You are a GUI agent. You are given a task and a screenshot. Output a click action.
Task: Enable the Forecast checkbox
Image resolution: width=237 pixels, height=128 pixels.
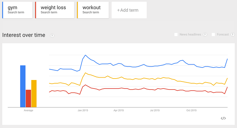(x=213, y=34)
